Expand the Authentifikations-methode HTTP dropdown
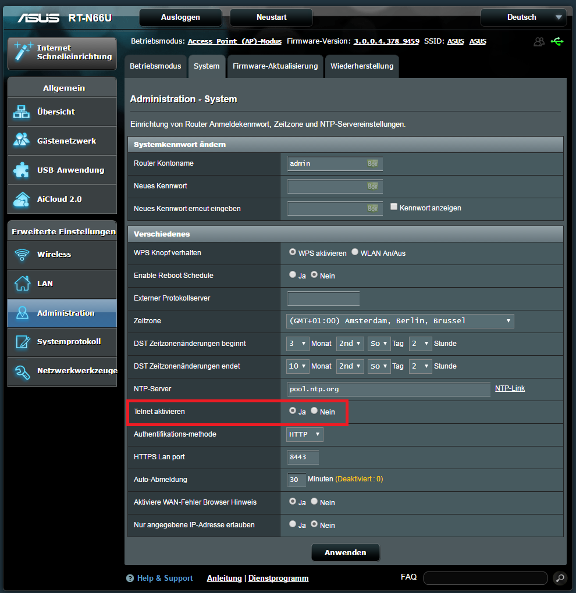The height and width of the screenshot is (593, 576). 305,434
